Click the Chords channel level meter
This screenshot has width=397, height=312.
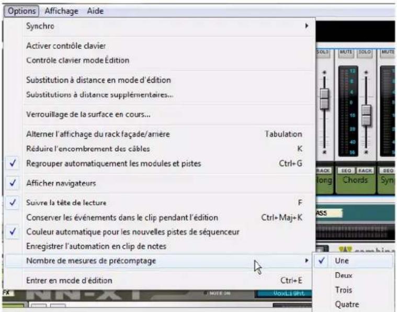tap(348, 111)
